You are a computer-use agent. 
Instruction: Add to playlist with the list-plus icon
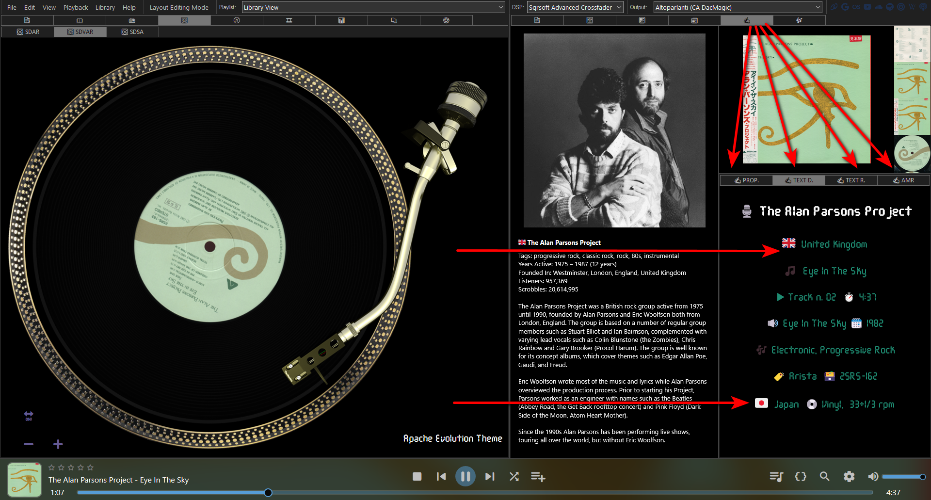pos(538,477)
